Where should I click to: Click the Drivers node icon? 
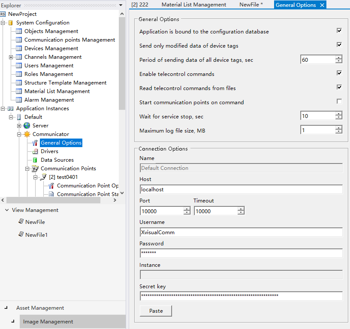(x=35, y=151)
